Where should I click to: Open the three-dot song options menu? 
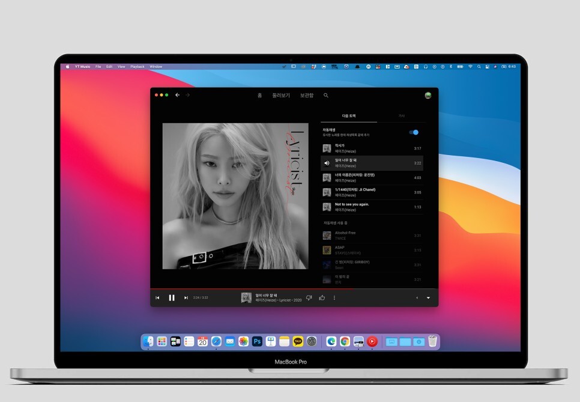pyautogui.click(x=334, y=297)
